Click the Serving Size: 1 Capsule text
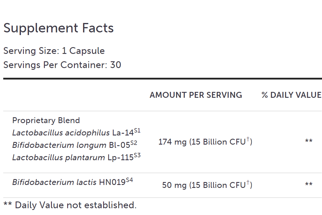 click(54, 51)
